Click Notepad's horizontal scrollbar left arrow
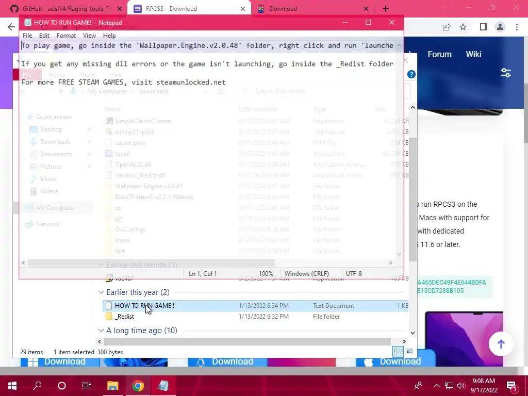The width and height of the screenshot is (528, 396). [x=23, y=262]
